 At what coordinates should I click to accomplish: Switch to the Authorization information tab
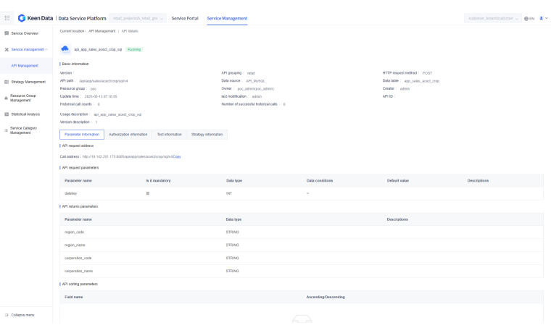point(128,135)
